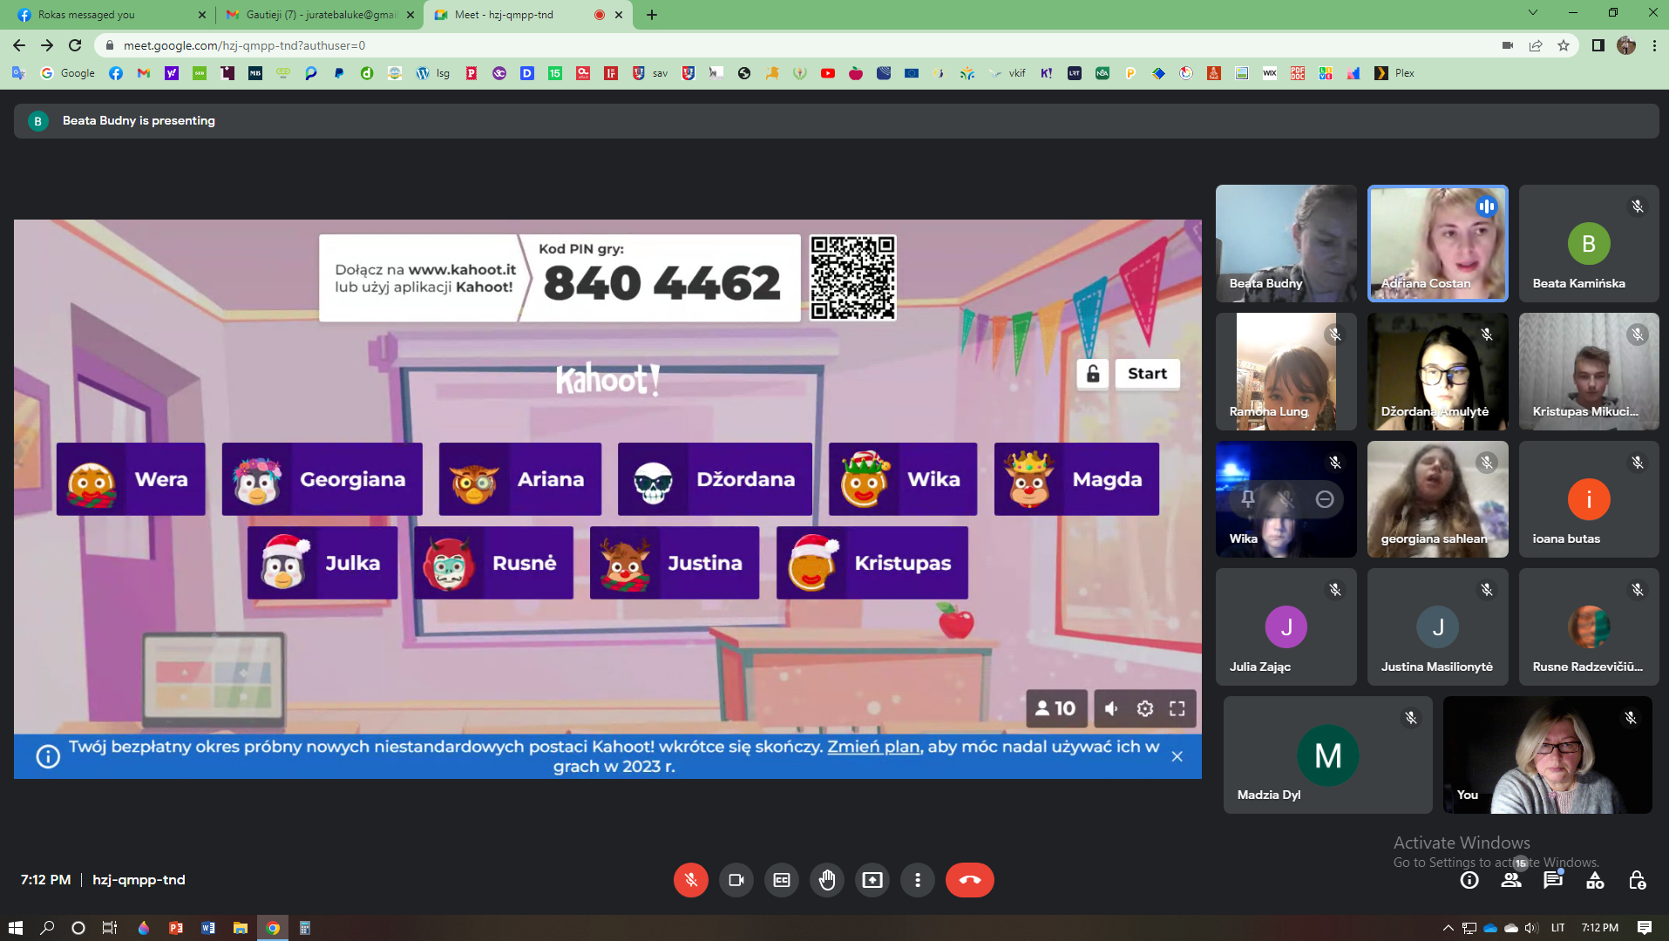This screenshot has width=1669, height=941.
Task: Follow the 'Zmień plan' link
Action: pyautogui.click(x=873, y=747)
